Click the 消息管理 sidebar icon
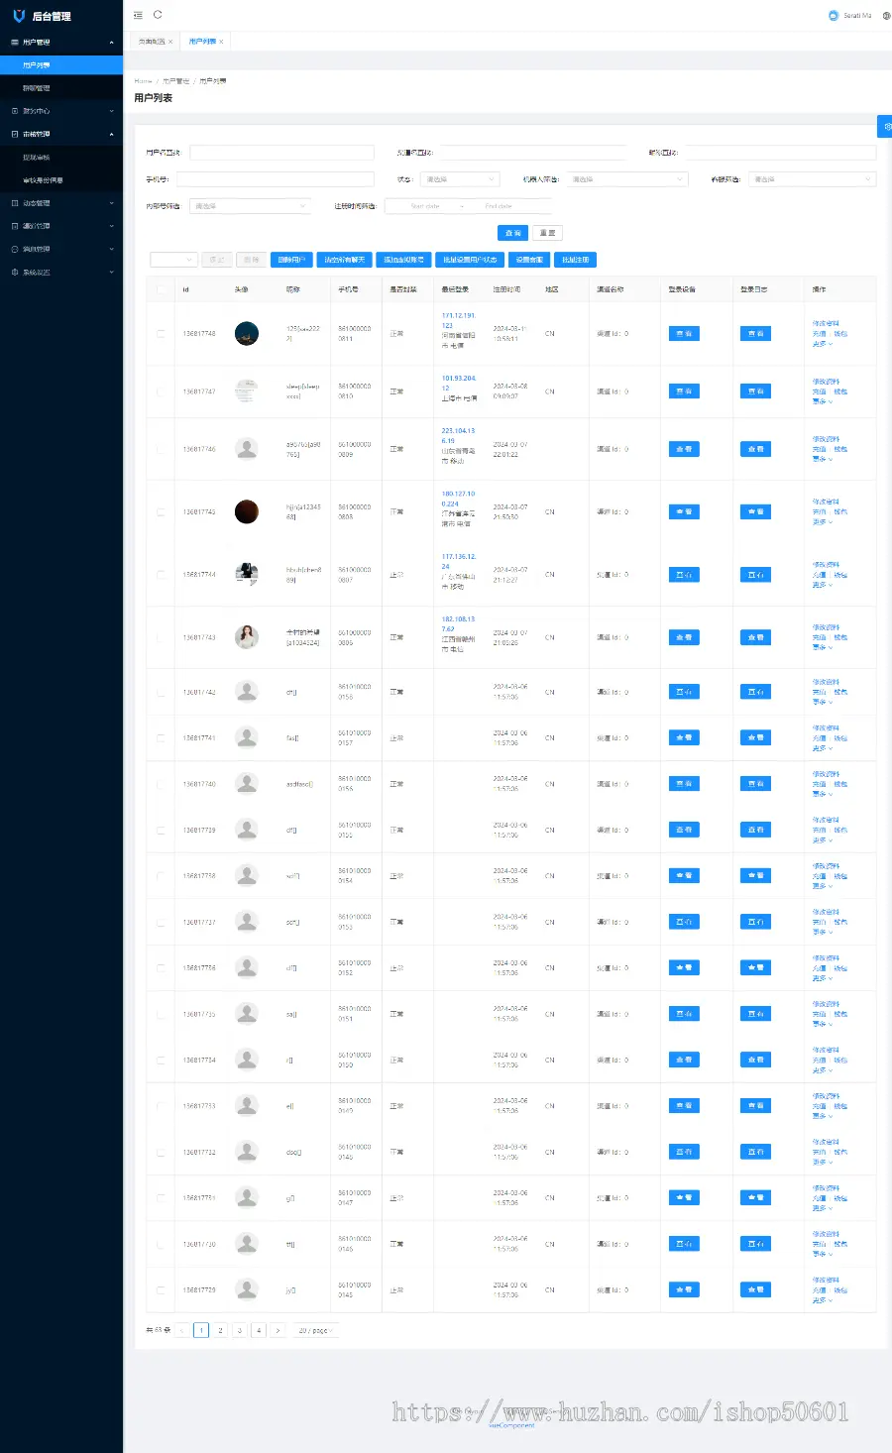This screenshot has width=892, height=1453. point(14,249)
